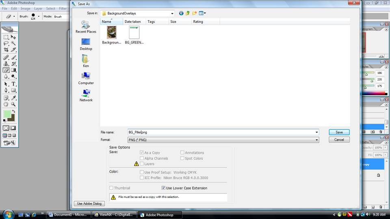Image resolution: width=390 pixels, height=219 pixels.
Task: Go back to last folder visited
Action: click(181, 13)
